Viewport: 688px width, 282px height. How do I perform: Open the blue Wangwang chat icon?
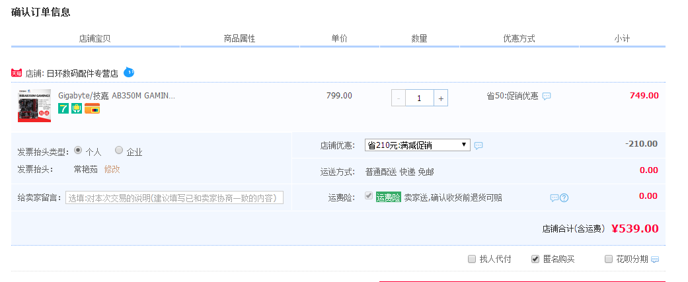129,73
